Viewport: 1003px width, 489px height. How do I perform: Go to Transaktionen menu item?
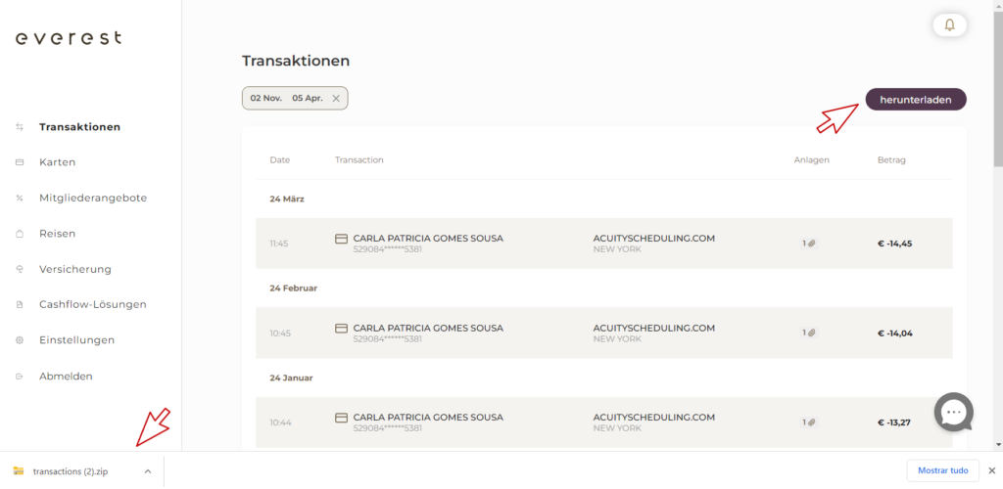point(79,127)
